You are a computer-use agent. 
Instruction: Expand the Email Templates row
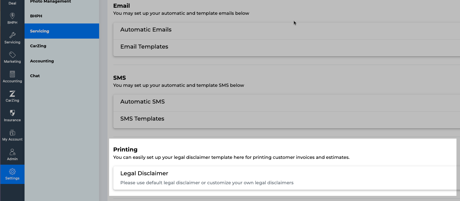pos(287,48)
